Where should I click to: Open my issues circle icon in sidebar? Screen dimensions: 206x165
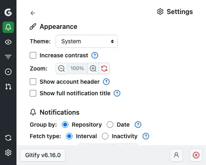(x=8, y=72)
